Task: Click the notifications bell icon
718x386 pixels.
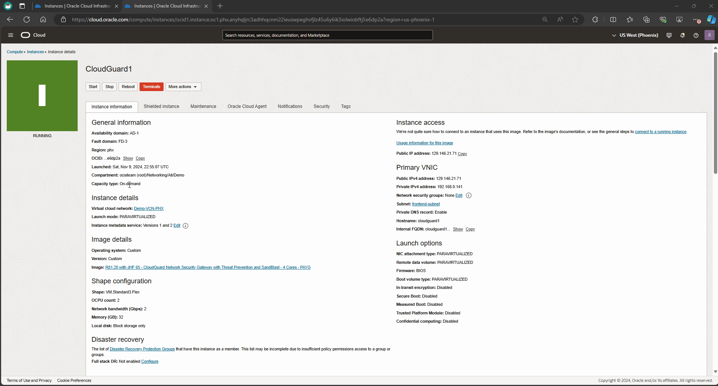Action: 682,35
